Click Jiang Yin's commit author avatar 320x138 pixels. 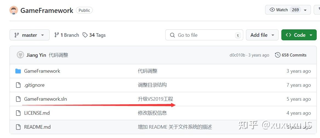point(20,55)
